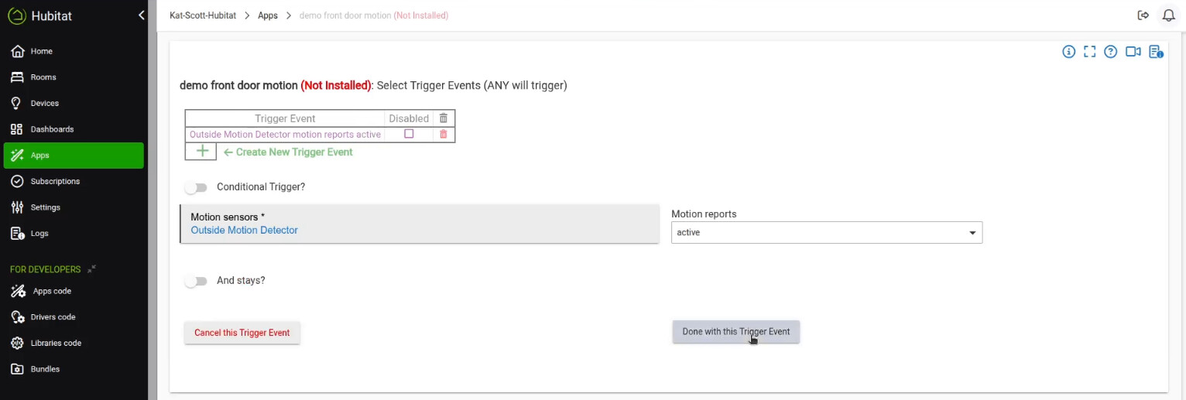Open the Motion sensors device selector
This screenshot has height=400, width=1186.
click(420, 224)
